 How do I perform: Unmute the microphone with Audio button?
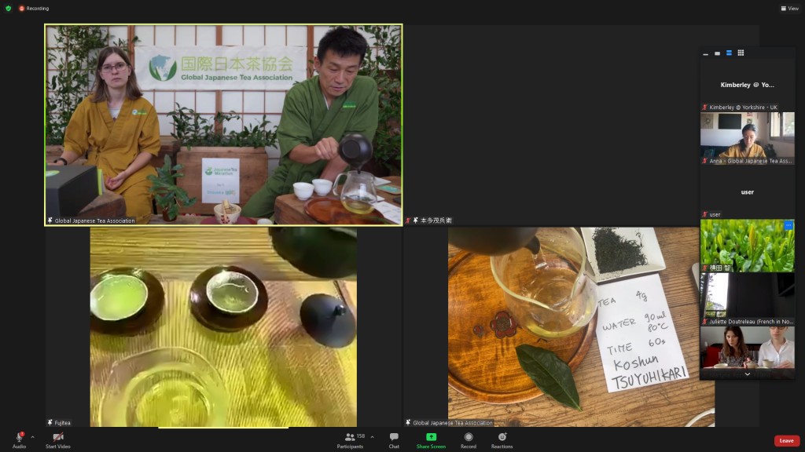pyautogui.click(x=19, y=439)
